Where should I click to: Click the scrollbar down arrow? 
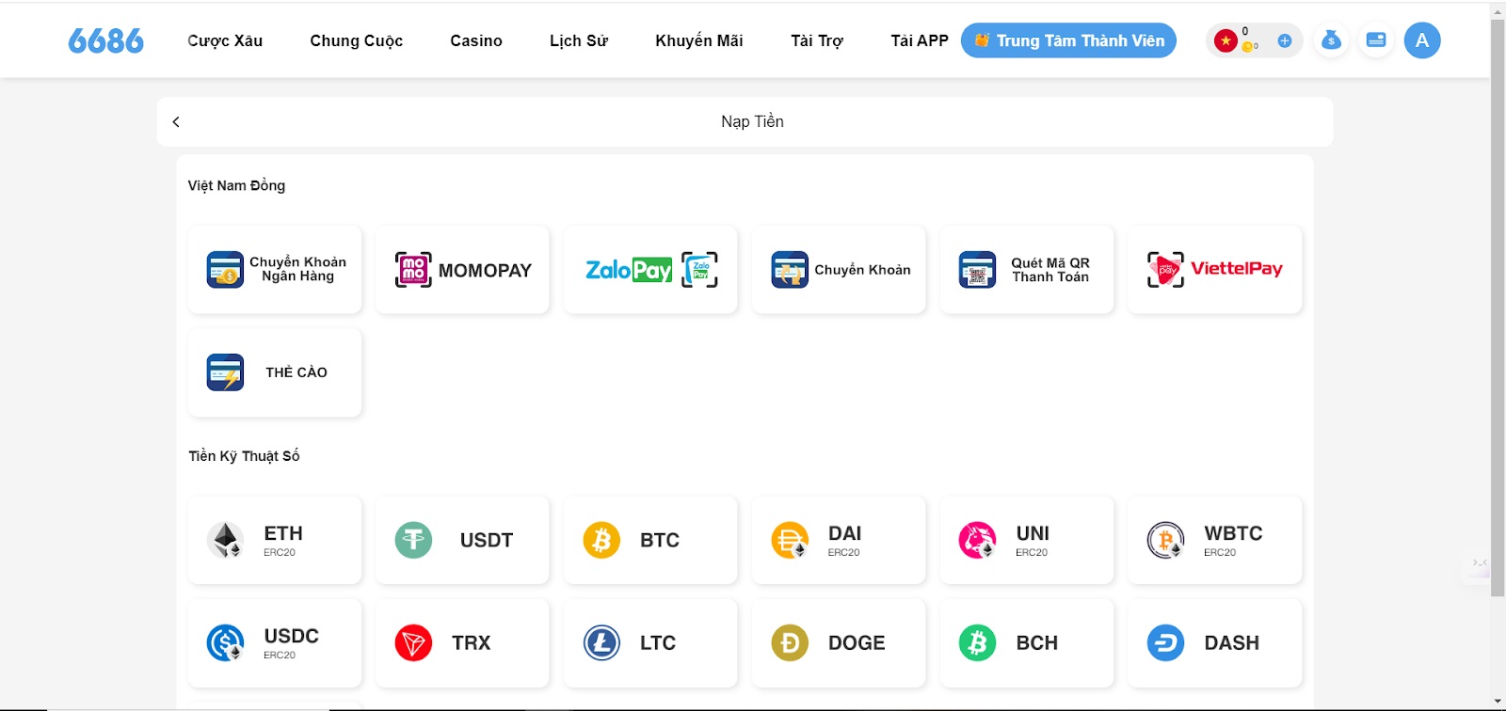1498,702
